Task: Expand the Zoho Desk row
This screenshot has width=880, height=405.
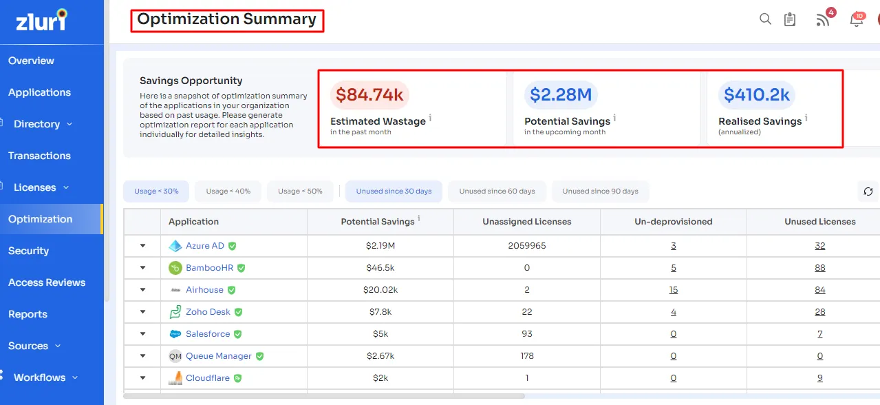Action: (142, 312)
